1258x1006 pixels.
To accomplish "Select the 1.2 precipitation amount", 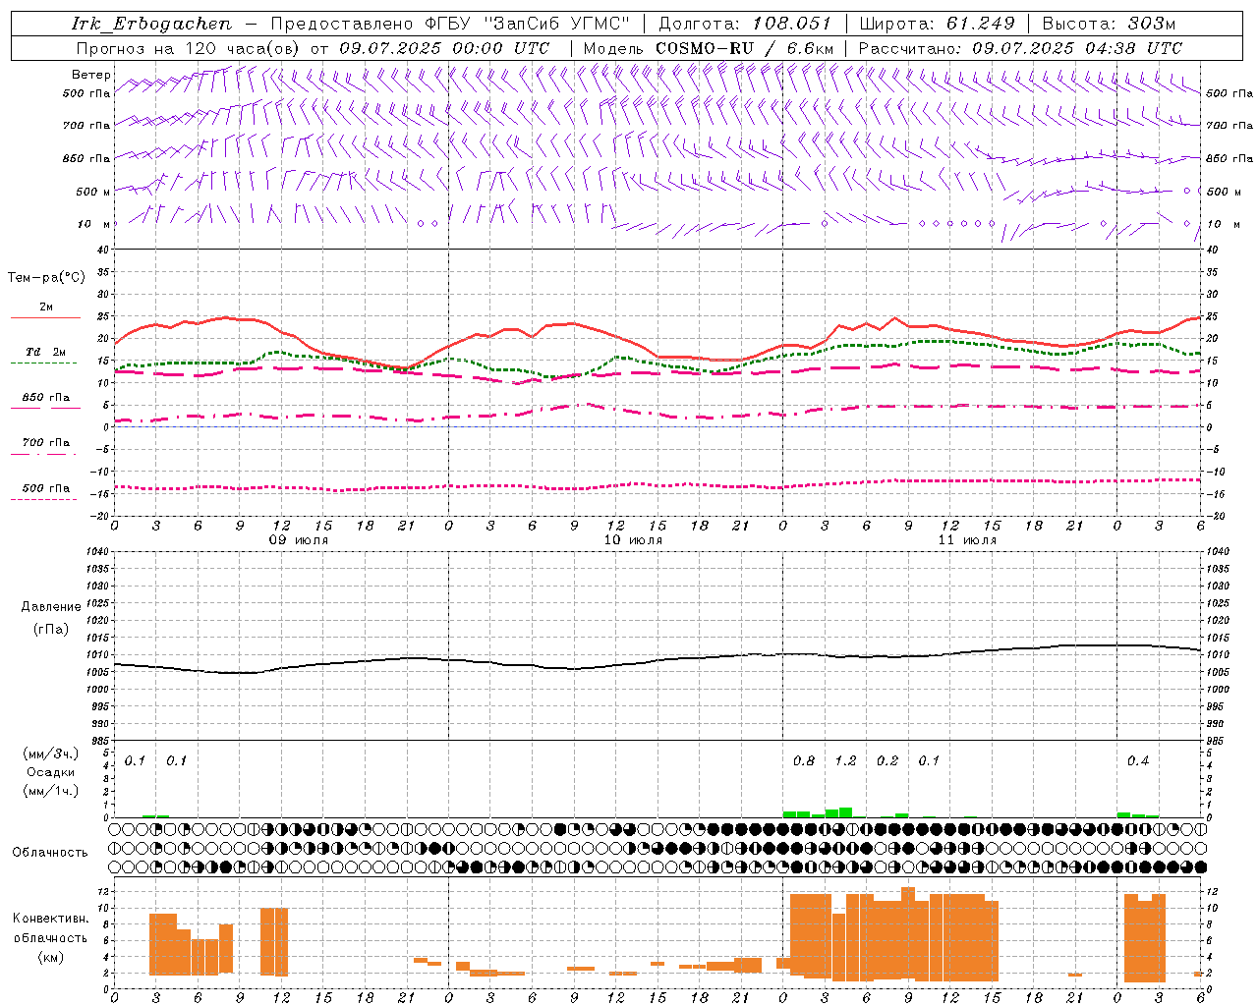I will (845, 761).
